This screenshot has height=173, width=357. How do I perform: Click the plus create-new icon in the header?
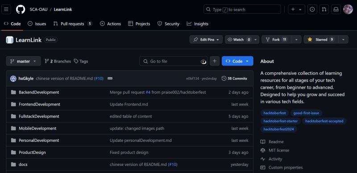[293, 9]
